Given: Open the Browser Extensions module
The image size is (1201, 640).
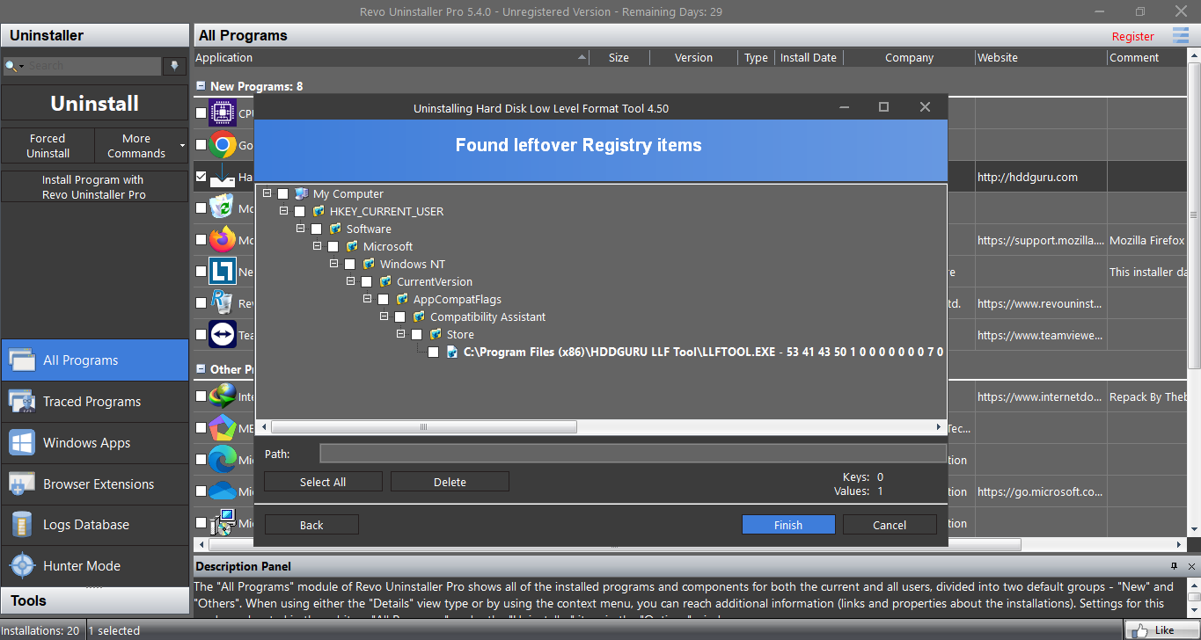Looking at the screenshot, I should (98, 484).
